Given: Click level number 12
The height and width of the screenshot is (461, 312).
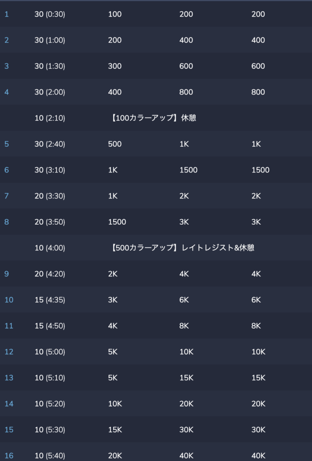Looking at the screenshot, I should click(x=9, y=352).
